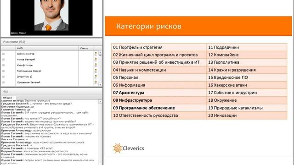Click row 19 Природные катаклизмы
The height and width of the screenshot is (165, 294).
(x=247, y=108)
